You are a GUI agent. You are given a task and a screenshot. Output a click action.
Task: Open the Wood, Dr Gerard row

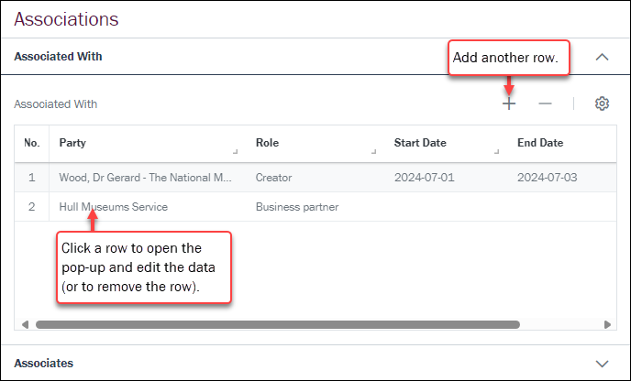point(145,178)
